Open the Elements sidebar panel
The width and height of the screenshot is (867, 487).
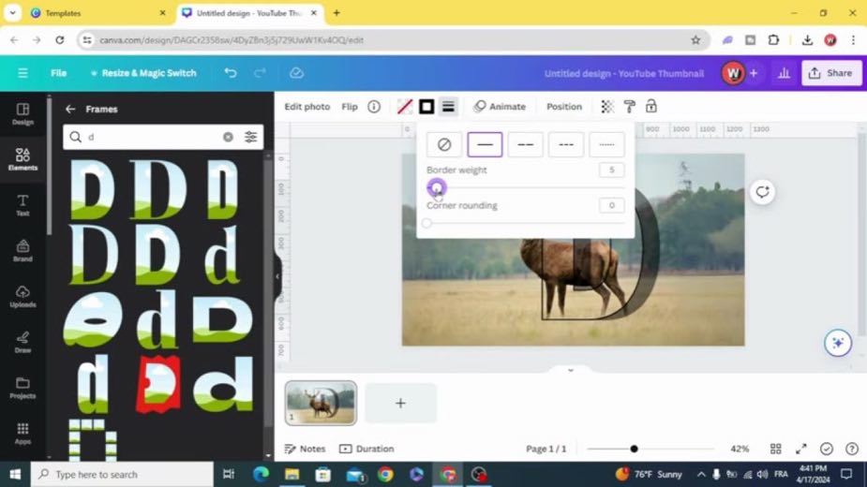(x=22, y=159)
